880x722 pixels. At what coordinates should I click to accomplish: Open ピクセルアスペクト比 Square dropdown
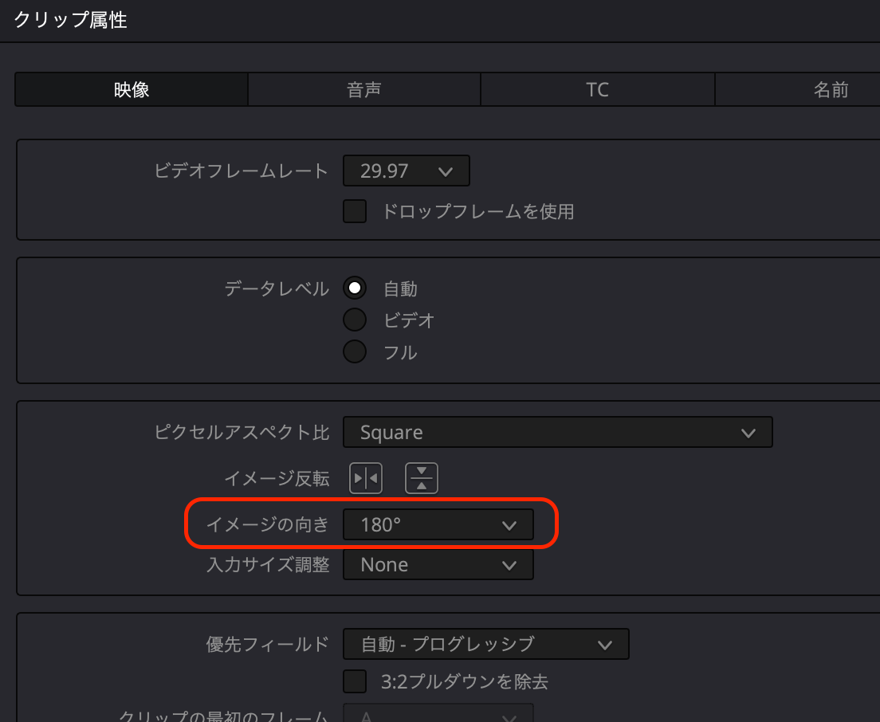557,433
